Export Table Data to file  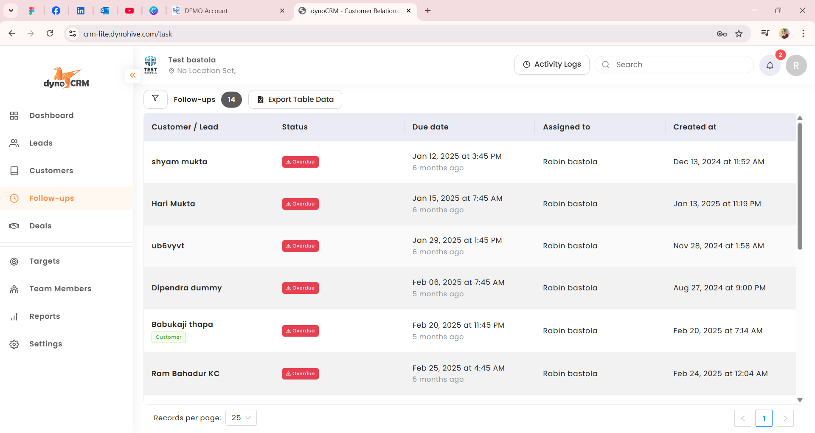295,99
